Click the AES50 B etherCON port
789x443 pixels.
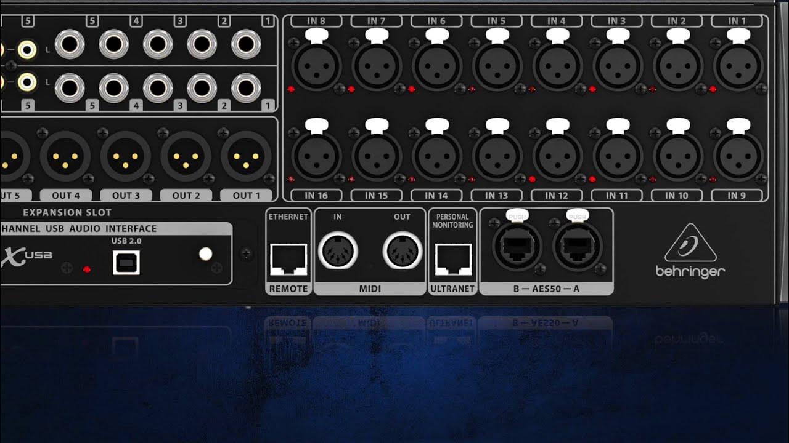pos(517,246)
